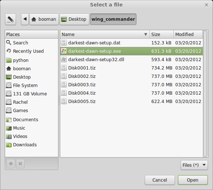Select darkest-dawn-setup.exe file
213x190 pixels.
(131, 51)
